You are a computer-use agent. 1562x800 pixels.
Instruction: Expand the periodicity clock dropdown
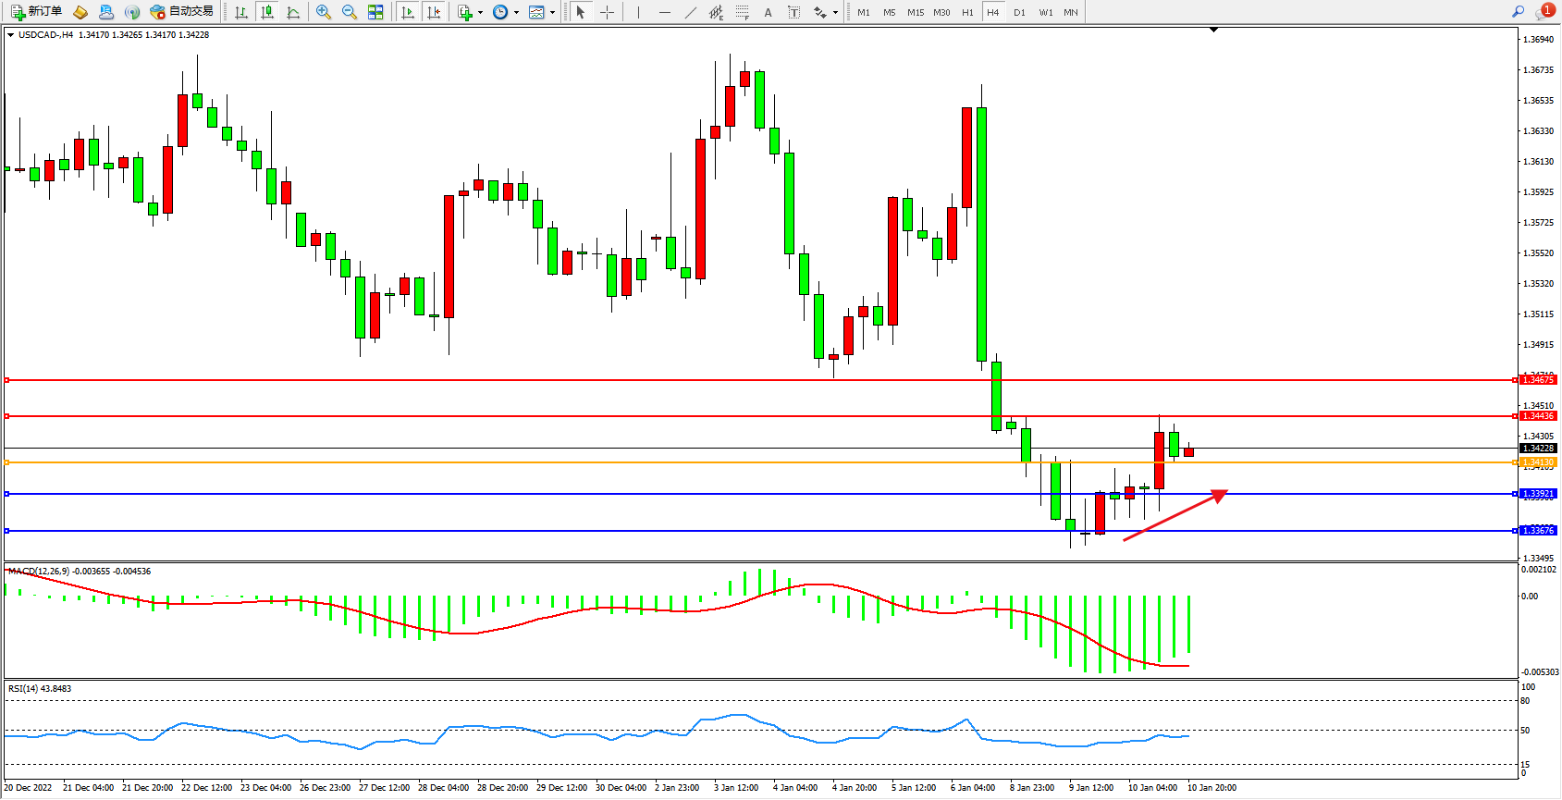pyautogui.click(x=516, y=12)
